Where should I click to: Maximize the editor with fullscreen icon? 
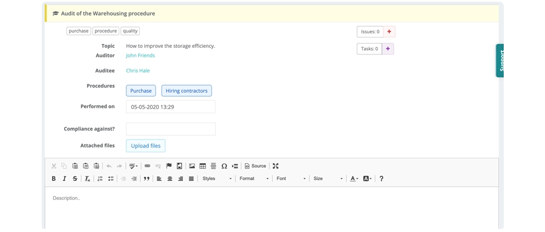(x=276, y=166)
